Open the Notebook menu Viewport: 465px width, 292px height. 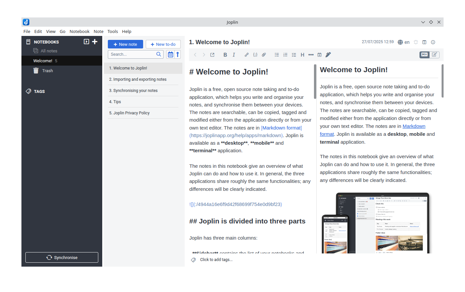click(x=79, y=31)
